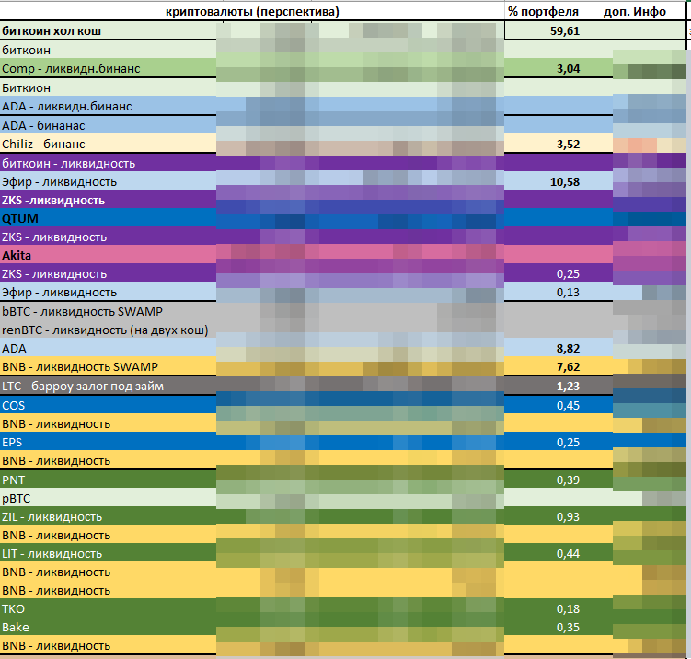691x659 pixels.
Task: Click the value 3,52
Action: [568, 145]
